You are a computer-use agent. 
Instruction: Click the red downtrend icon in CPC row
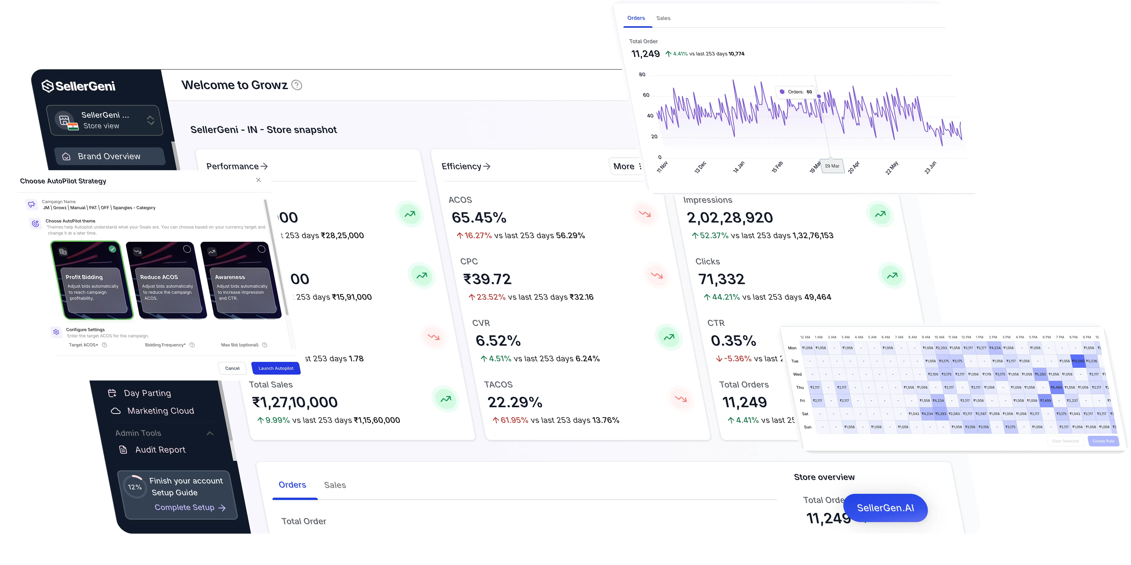pyautogui.click(x=656, y=276)
